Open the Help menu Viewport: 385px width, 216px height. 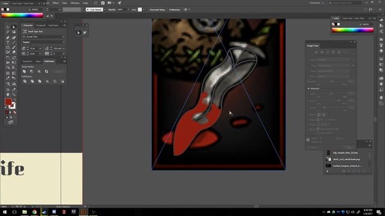[x=85, y=3]
